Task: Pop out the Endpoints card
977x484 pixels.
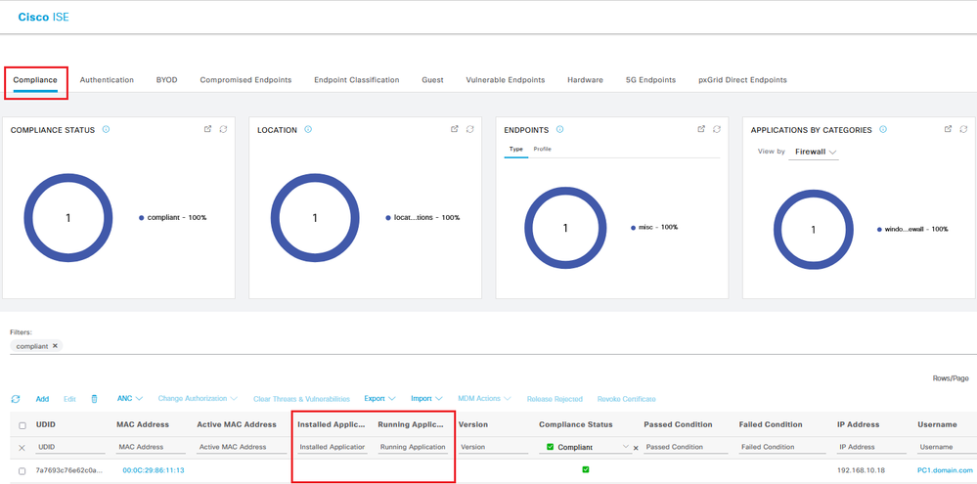Action: tap(701, 129)
